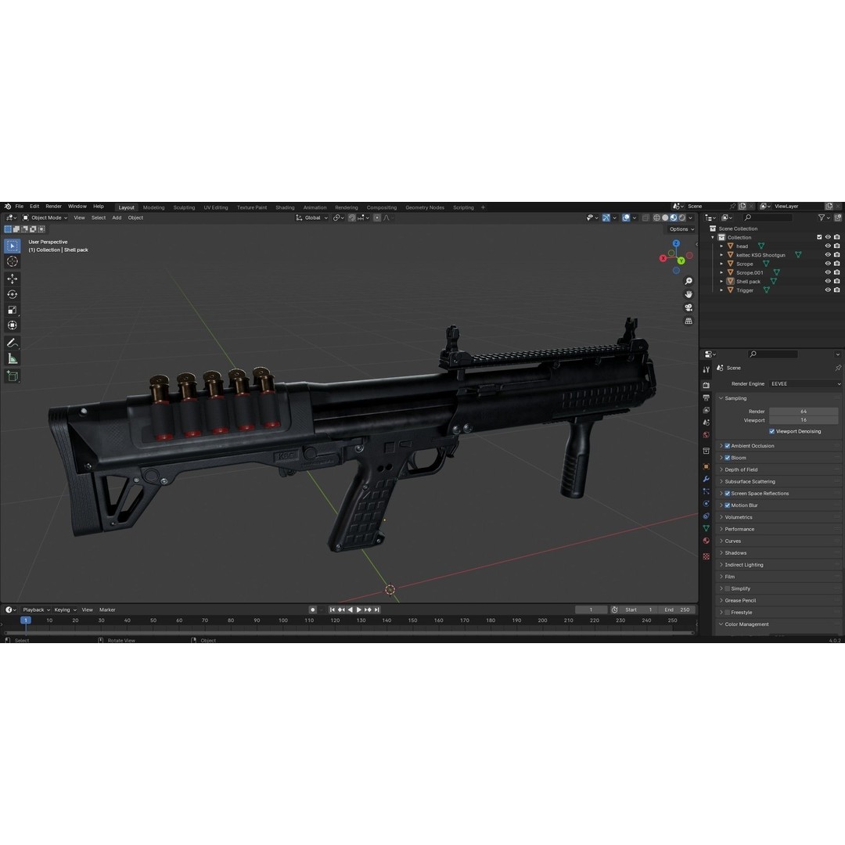Select the Select Box tool
This screenshot has width=845, height=845.
click(13, 246)
